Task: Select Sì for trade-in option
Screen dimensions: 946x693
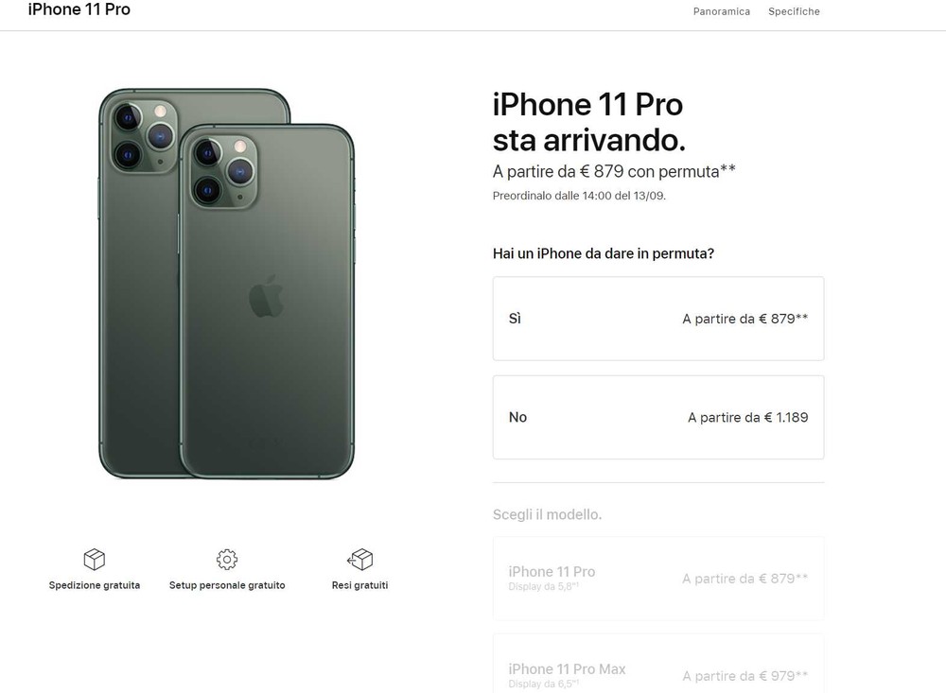Action: click(x=658, y=319)
